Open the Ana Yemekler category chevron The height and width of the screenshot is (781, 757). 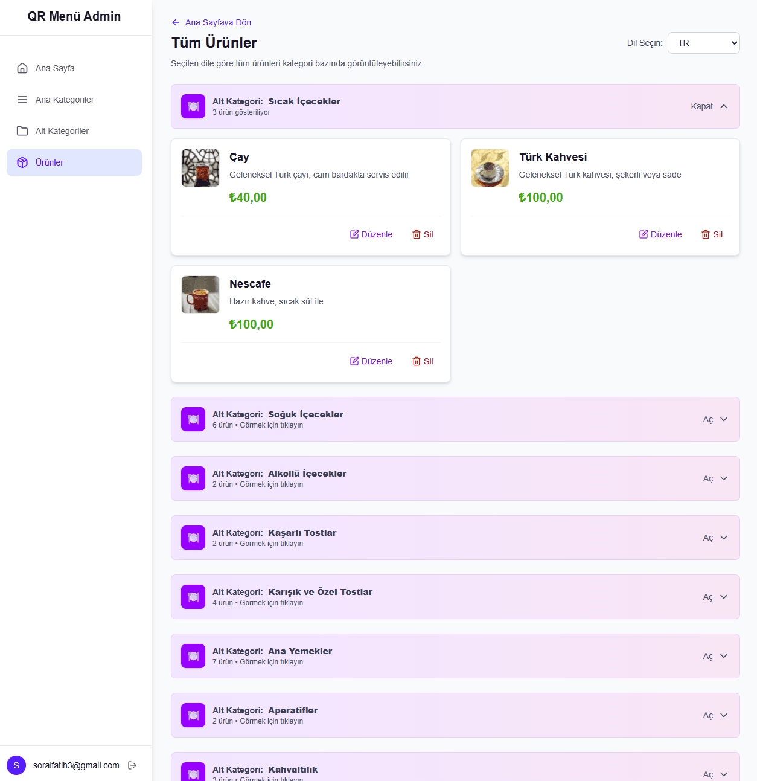coord(724,656)
